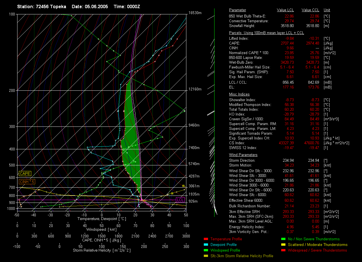Click the magenta LCL marker box
The image size is (362, 262).
coord(180,200)
